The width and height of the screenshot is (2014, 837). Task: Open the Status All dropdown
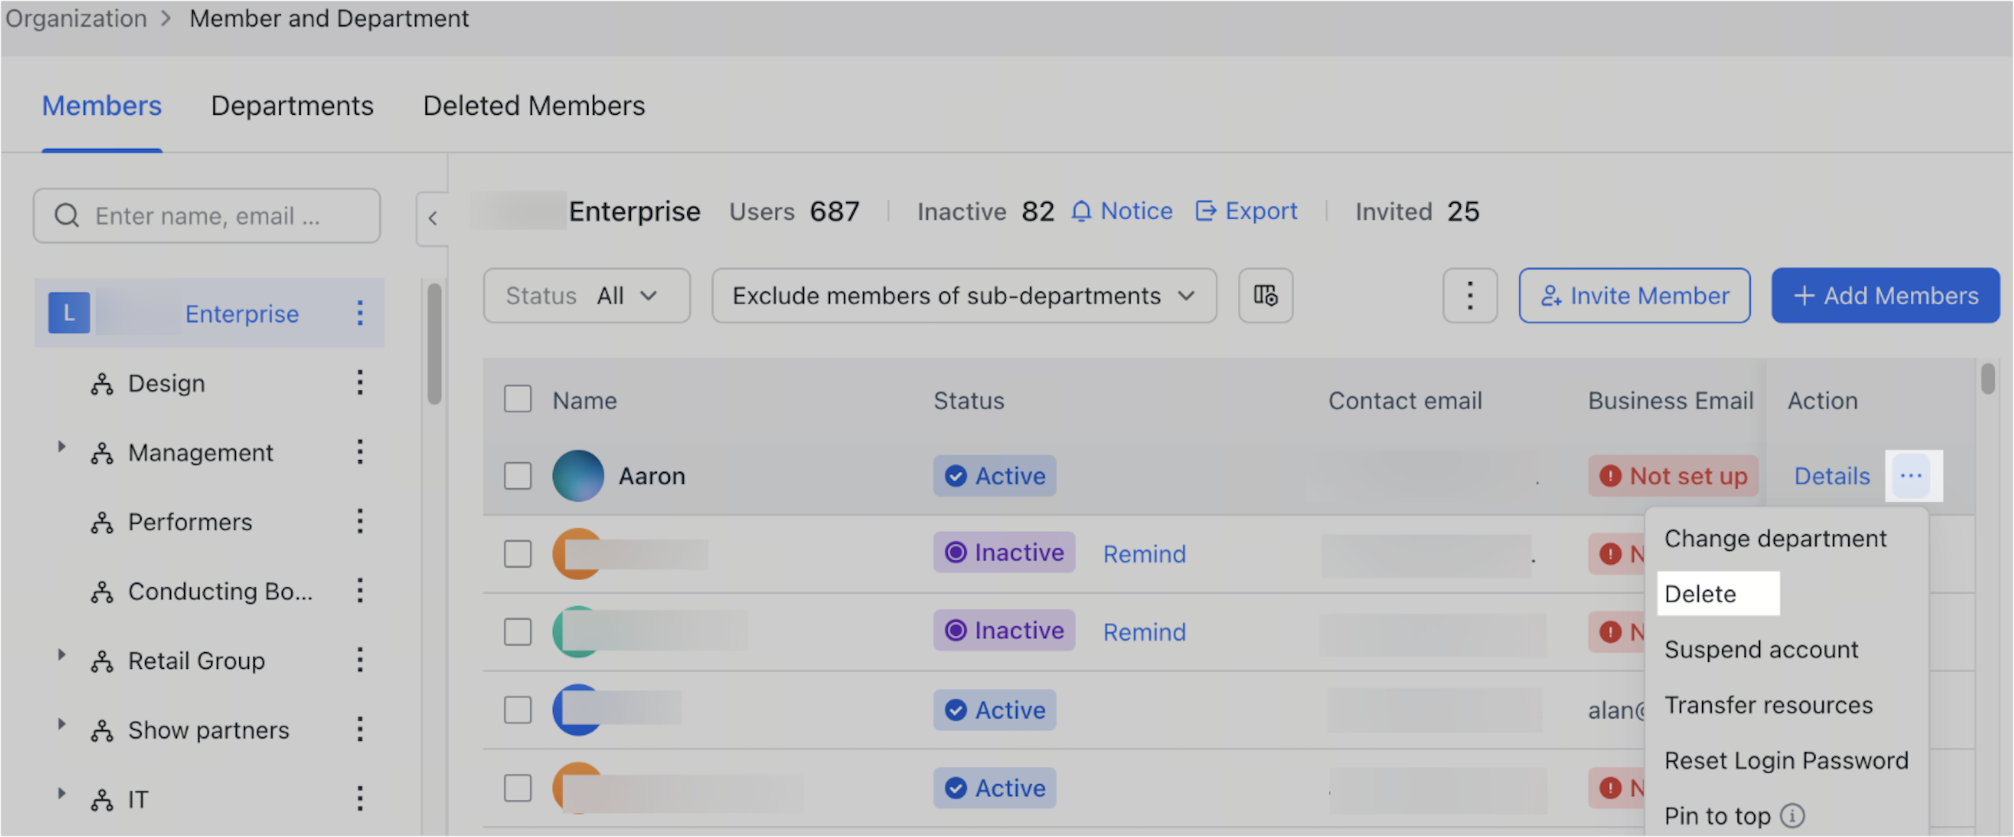point(586,296)
